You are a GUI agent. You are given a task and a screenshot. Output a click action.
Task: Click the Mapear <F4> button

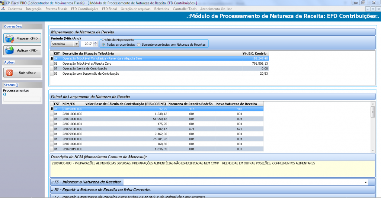tap(22, 39)
